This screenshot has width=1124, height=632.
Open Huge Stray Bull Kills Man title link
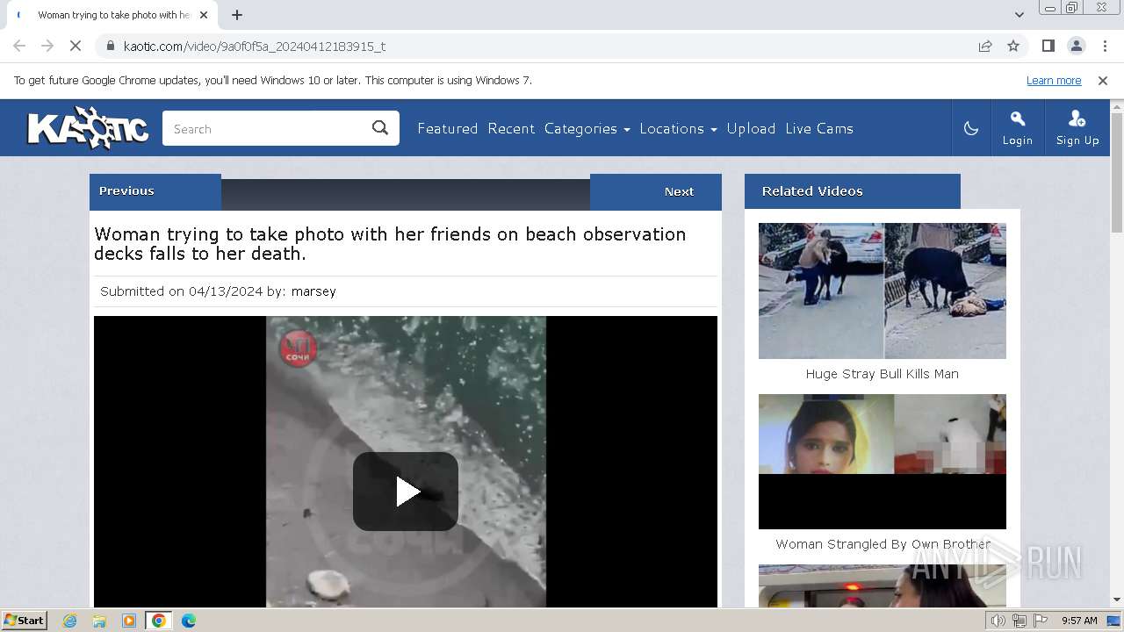[x=883, y=374]
